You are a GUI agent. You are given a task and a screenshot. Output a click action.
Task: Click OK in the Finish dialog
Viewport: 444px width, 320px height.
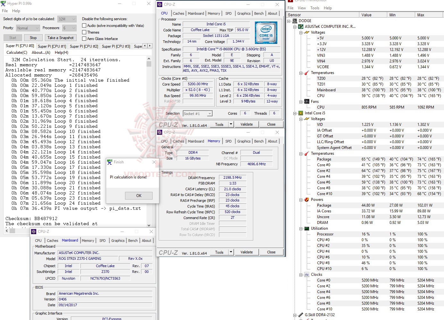click(x=139, y=196)
